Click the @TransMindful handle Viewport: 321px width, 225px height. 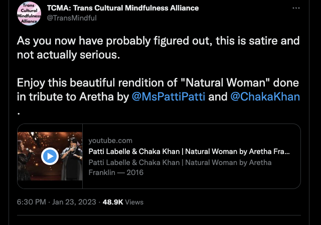pyautogui.click(x=72, y=18)
